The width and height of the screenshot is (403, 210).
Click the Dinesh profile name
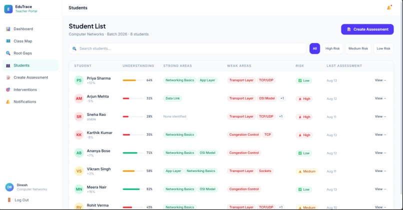(x=22, y=185)
